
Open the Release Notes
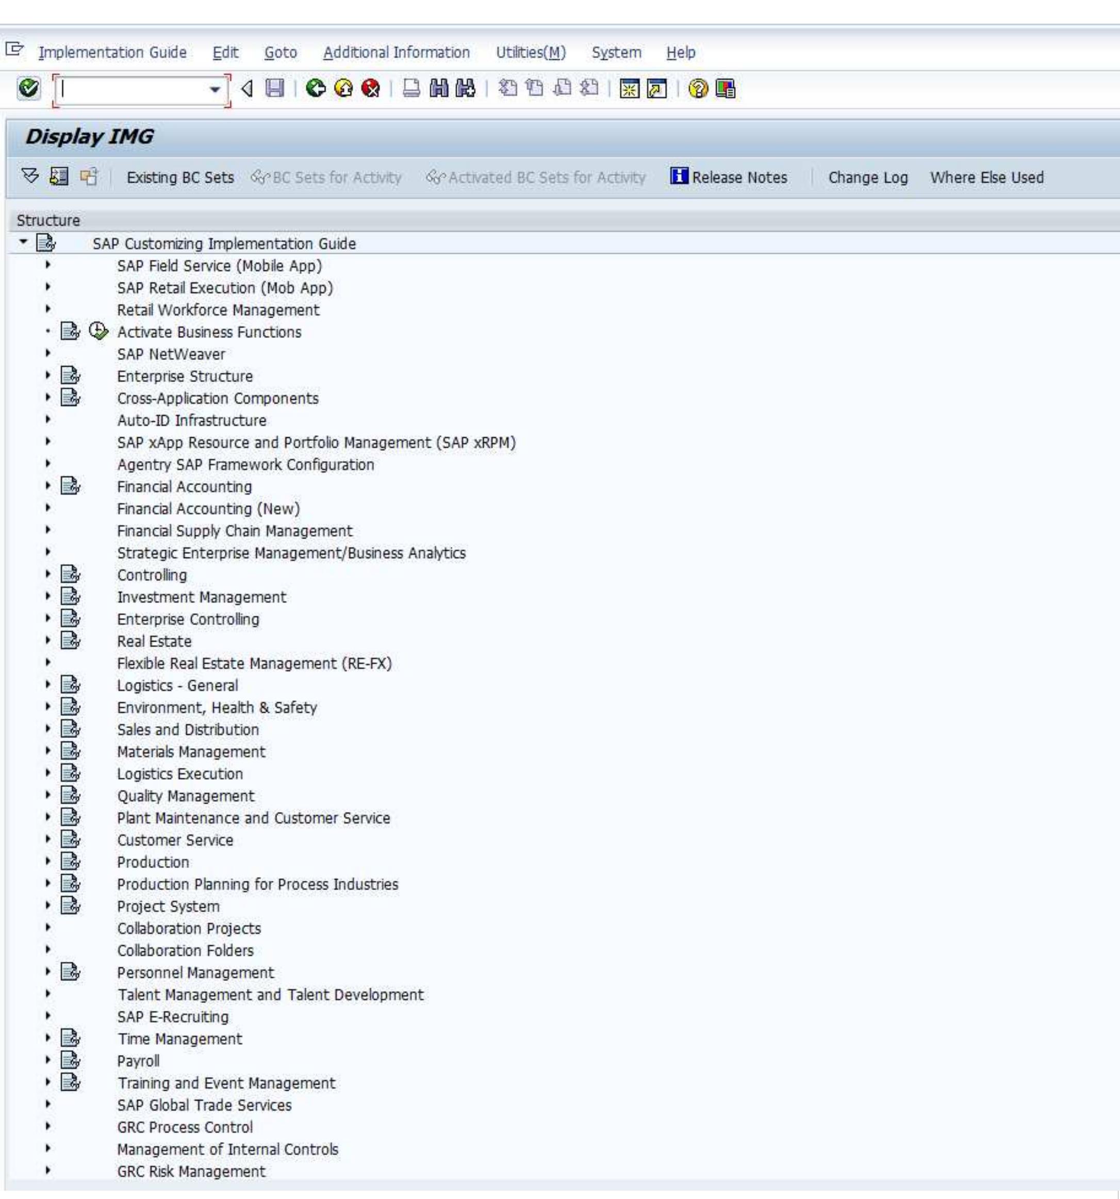tap(731, 177)
